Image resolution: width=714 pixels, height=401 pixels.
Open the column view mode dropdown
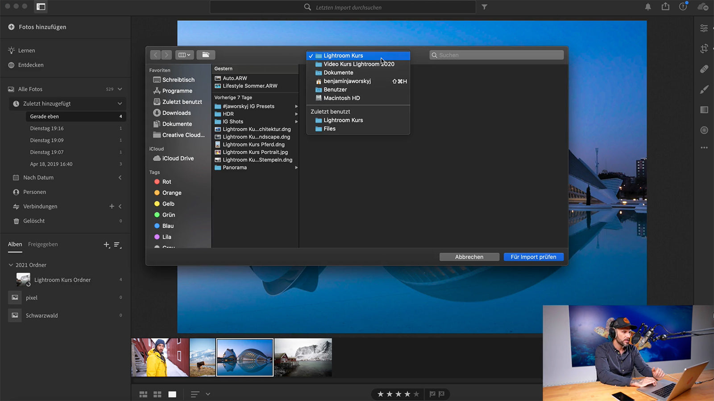click(x=184, y=55)
